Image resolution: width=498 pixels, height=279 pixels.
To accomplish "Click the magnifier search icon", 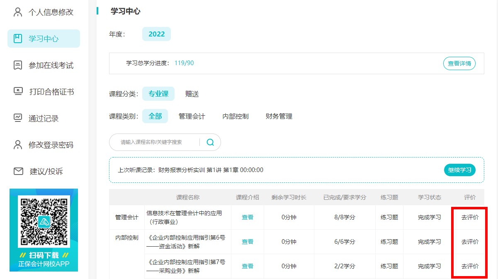I will [x=210, y=142].
